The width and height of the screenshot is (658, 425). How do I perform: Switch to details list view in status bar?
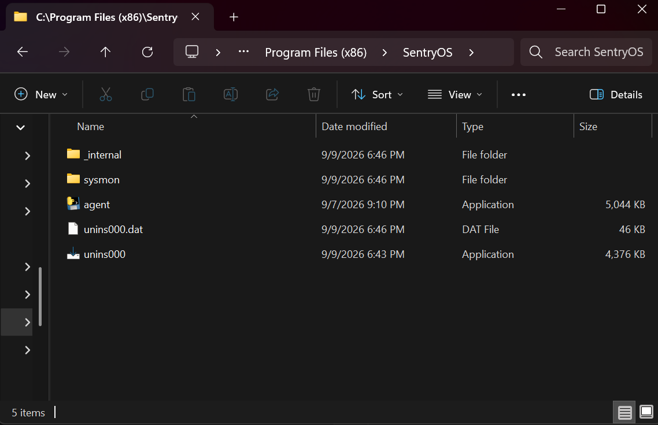tap(624, 412)
